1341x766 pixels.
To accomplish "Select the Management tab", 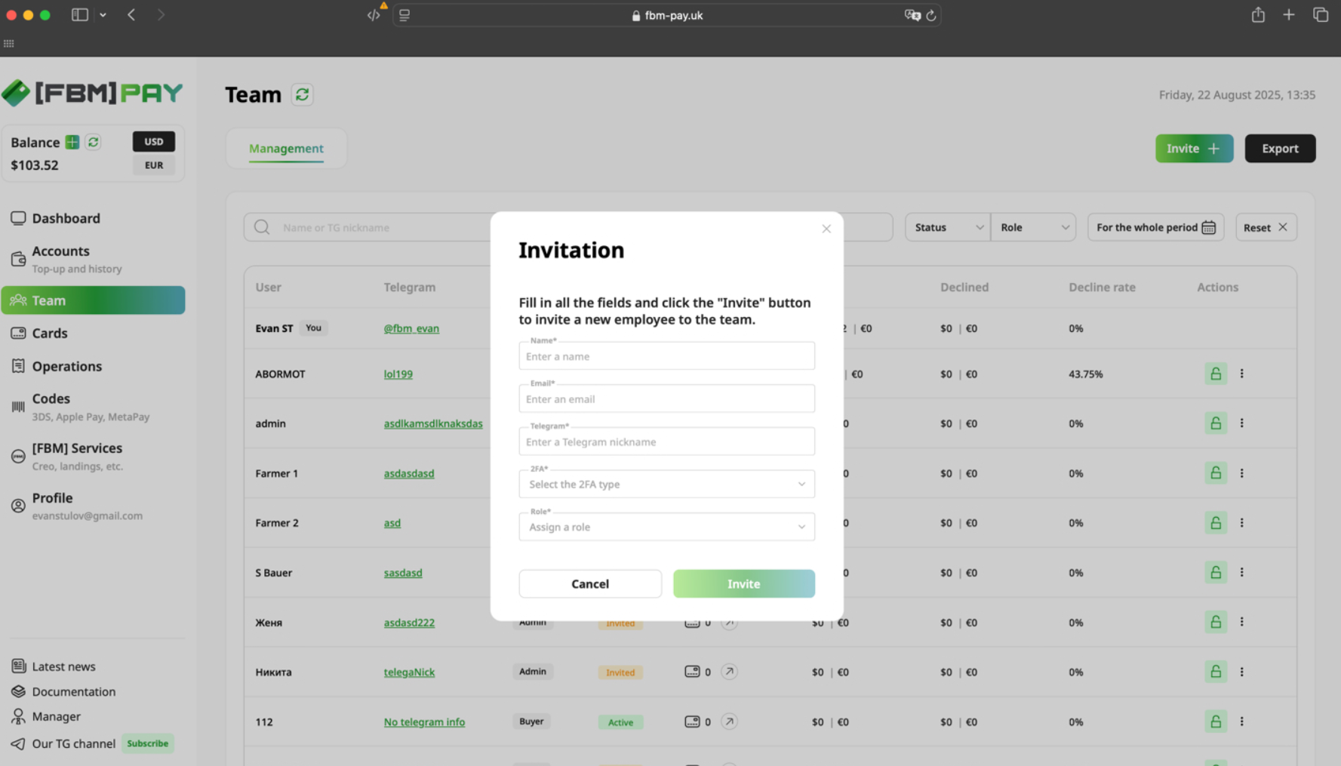I will (286, 149).
